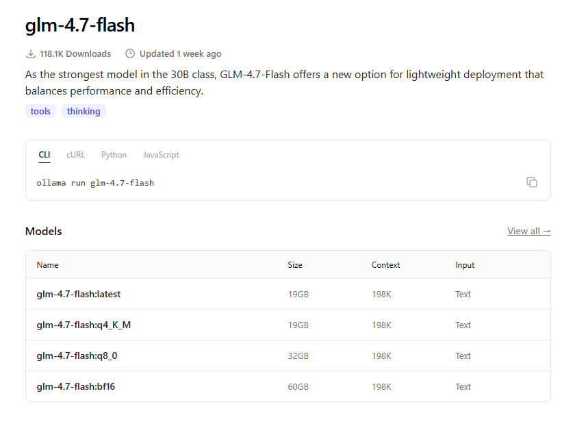Open glm-4.7-flash:latest model
The image size is (573, 424).
click(79, 294)
